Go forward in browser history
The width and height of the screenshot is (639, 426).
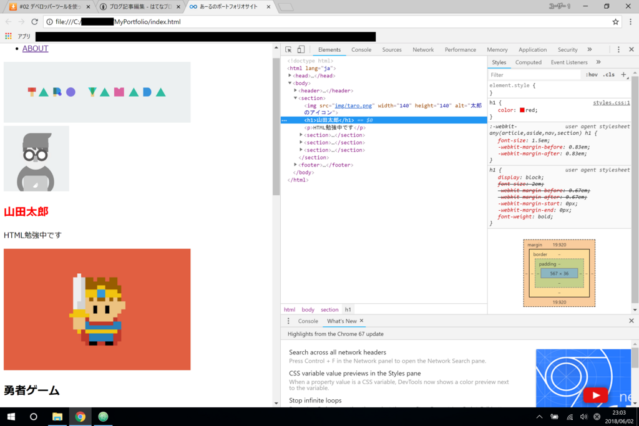(x=21, y=22)
